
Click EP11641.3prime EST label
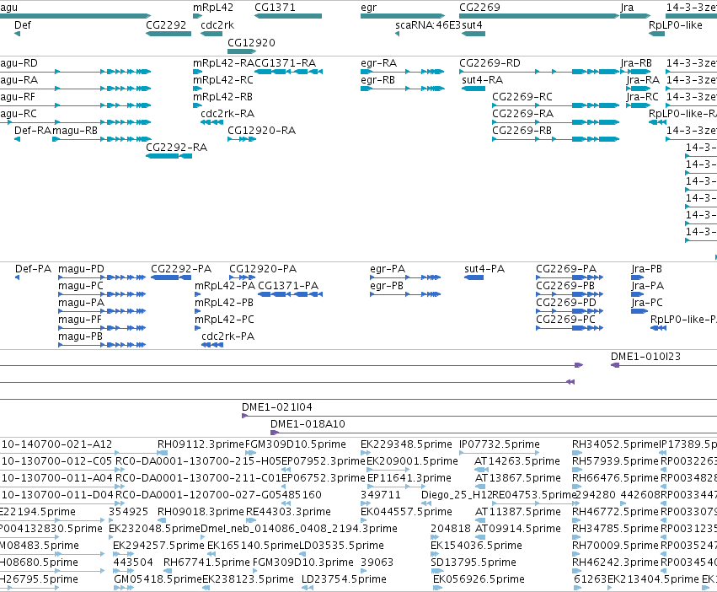(409, 478)
